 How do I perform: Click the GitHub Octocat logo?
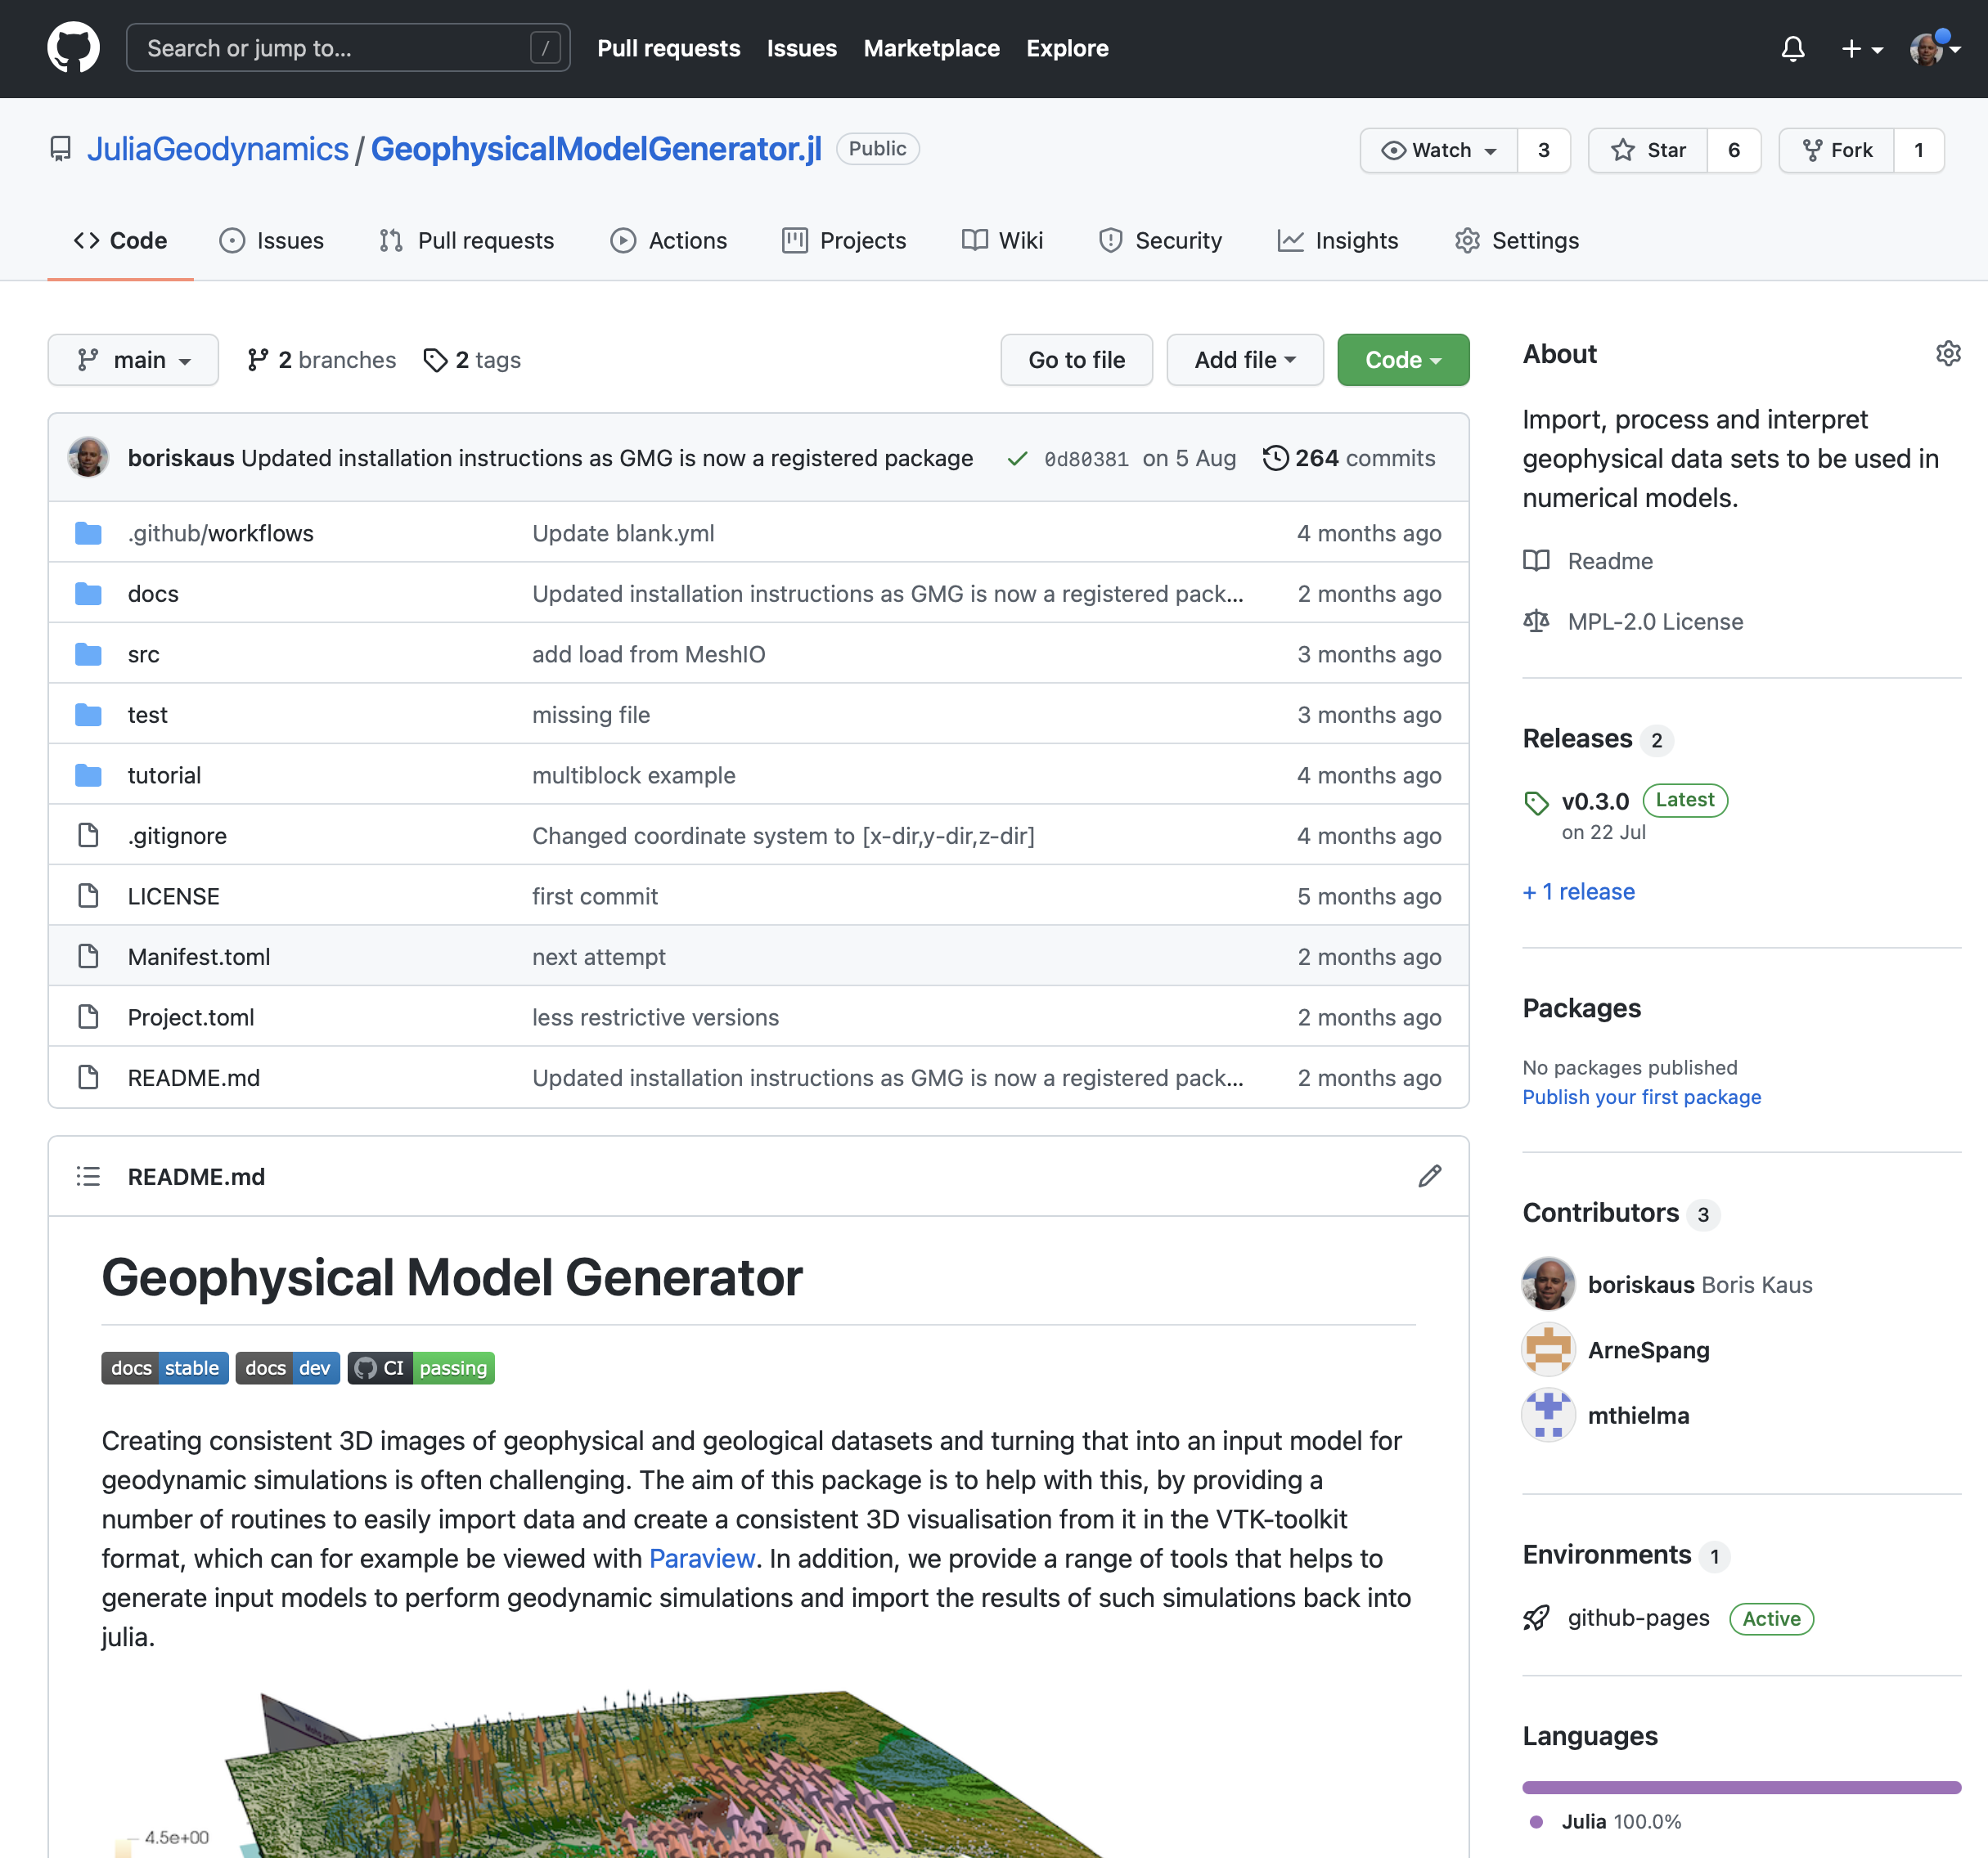73,48
